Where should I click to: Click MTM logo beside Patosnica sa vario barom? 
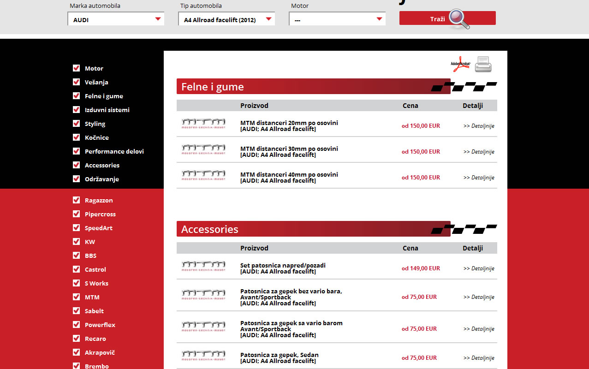(x=203, y=327)
